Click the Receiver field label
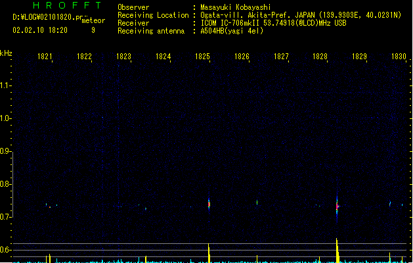 pos(133,23)
